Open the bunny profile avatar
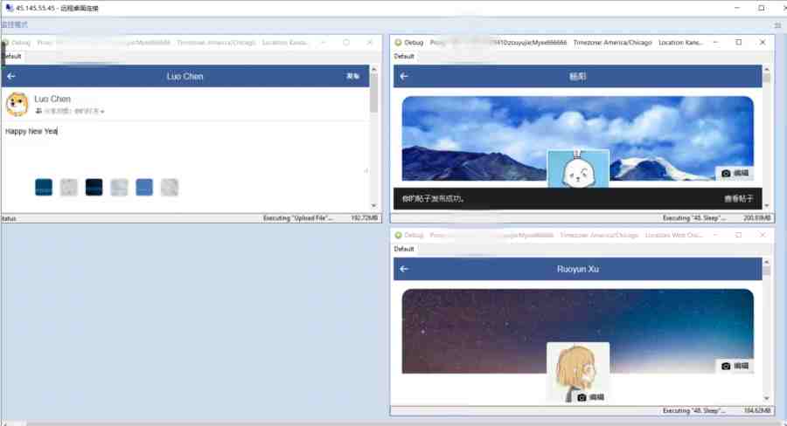This screenshot has width=787, height=426. (x=578, y=168)
